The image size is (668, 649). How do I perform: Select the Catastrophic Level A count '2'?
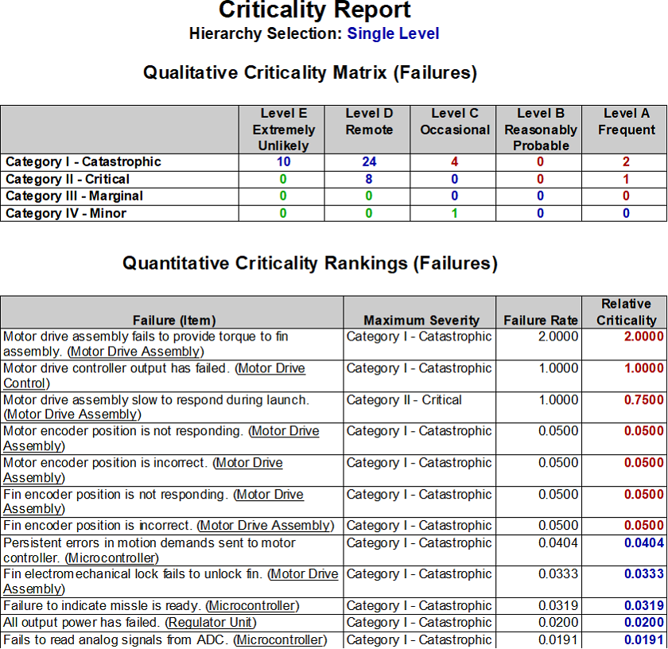click(x=626, y=162)
